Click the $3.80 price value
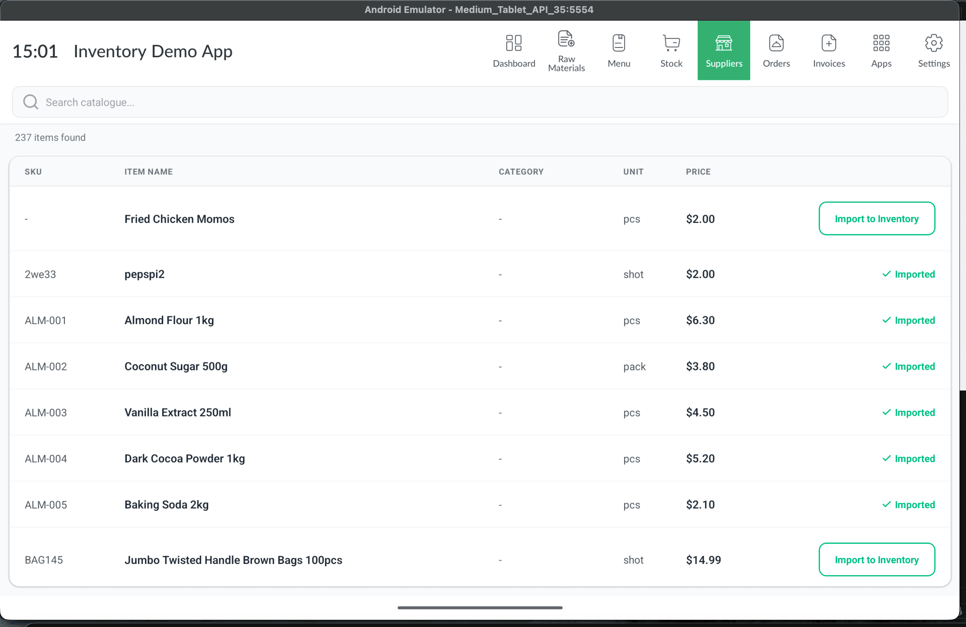 point(700,367)
